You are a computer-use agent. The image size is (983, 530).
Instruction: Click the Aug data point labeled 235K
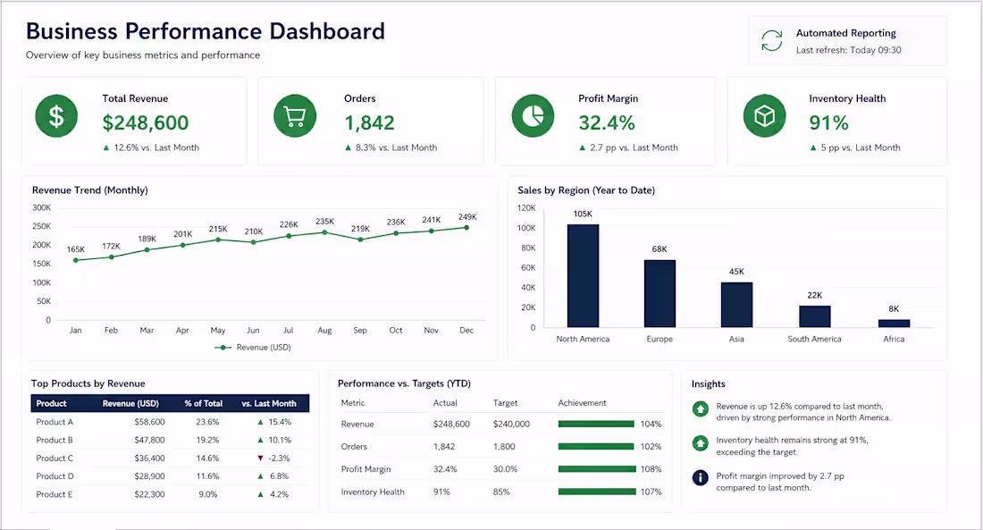[324, 232]
